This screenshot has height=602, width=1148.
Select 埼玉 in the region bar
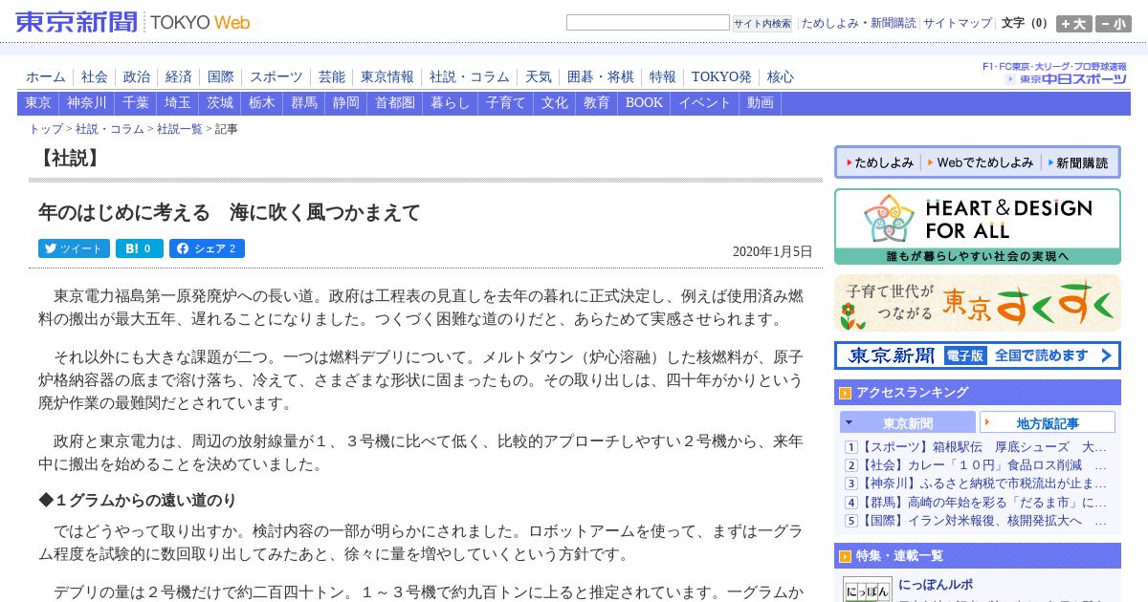[178, 103]
